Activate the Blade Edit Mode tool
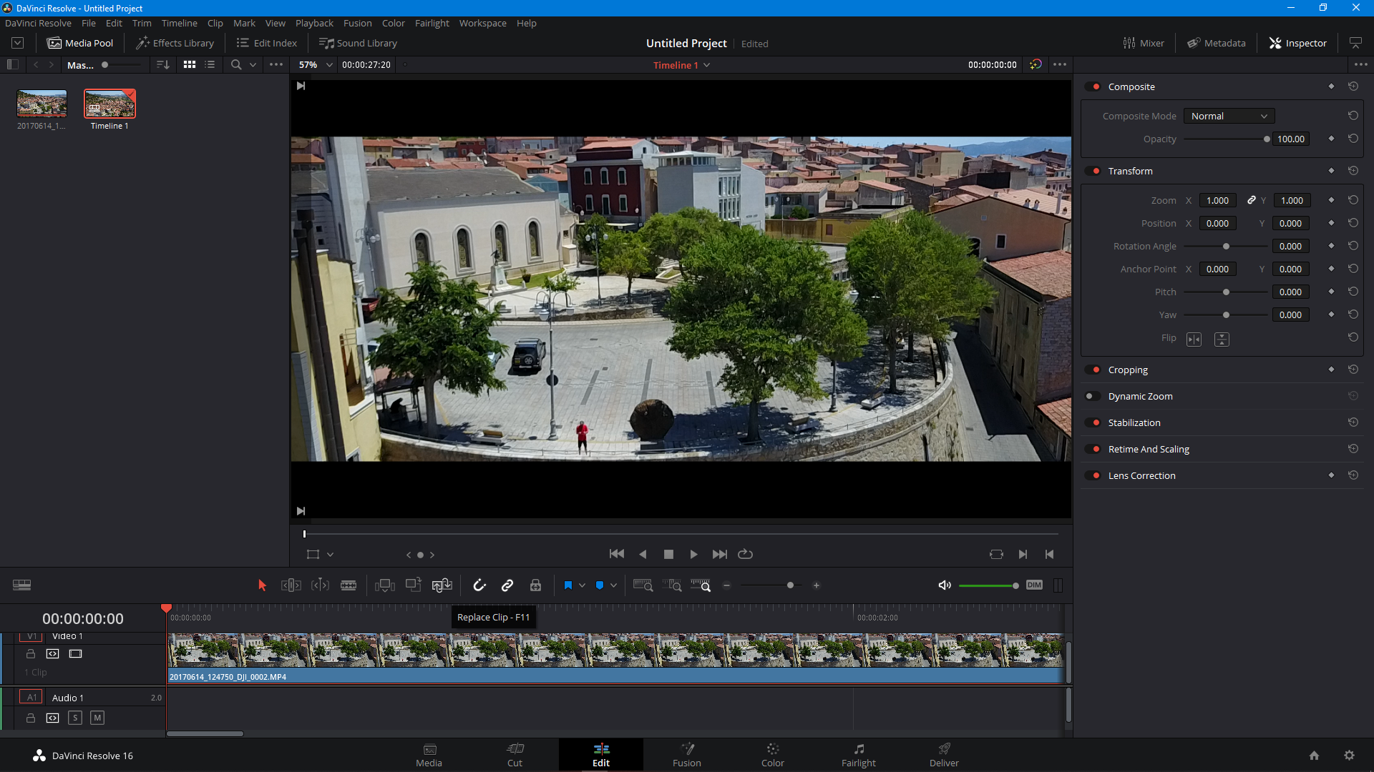The height and width of the screenshot is (772, 1374). click(x=349, y=585)
